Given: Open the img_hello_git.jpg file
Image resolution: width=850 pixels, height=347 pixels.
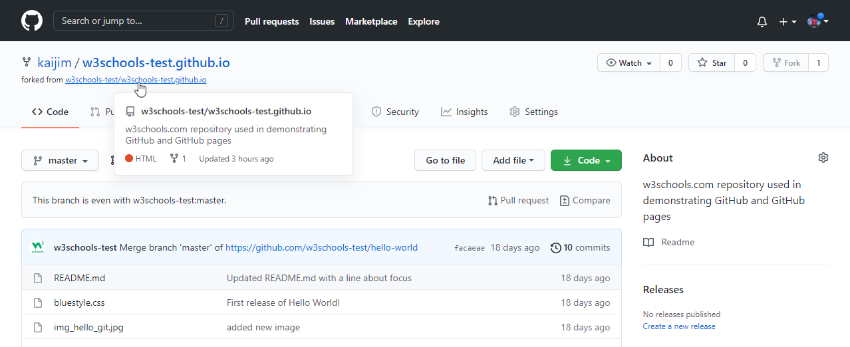Looking at the screenshot, I should click(88, 327).
